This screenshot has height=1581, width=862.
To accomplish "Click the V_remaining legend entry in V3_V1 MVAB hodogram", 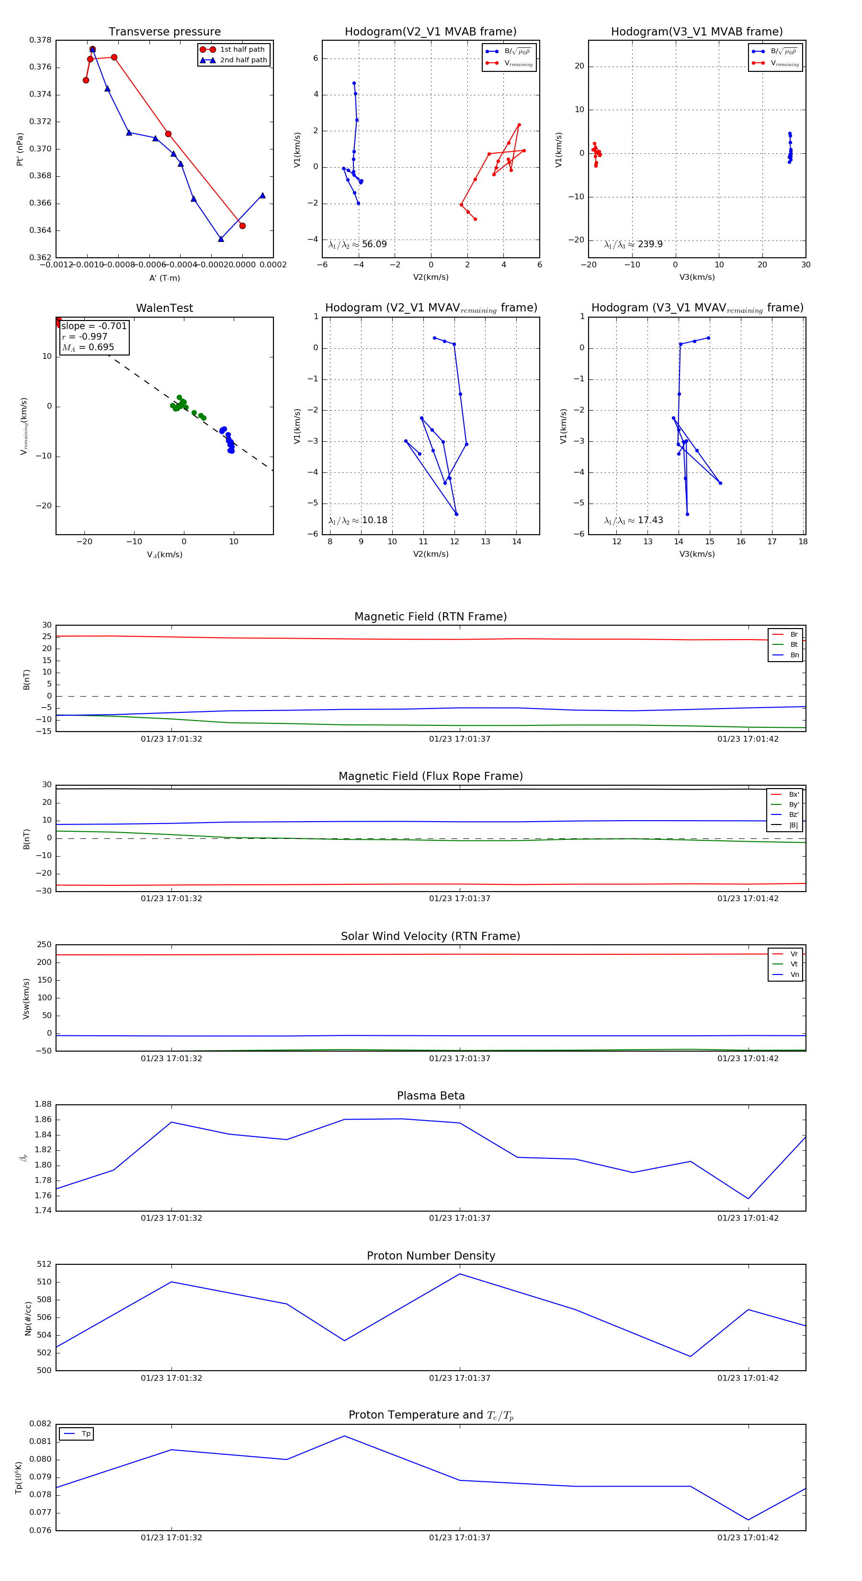I will point(775,63).
